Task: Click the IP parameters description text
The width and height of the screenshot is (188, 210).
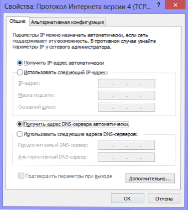Action: (84, 41)
